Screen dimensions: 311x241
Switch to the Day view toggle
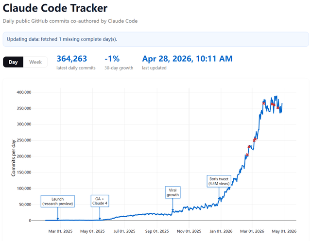(x=13, y=62)
